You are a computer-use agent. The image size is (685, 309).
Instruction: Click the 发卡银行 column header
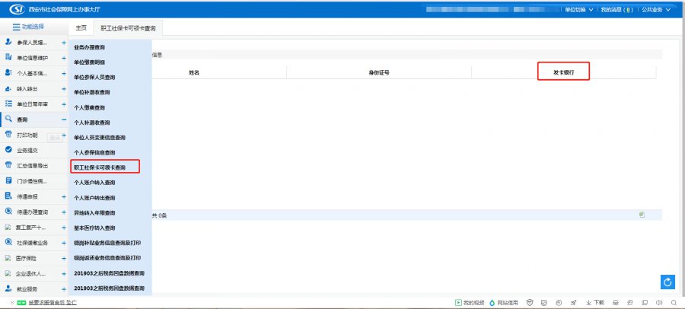coord(563,72)
